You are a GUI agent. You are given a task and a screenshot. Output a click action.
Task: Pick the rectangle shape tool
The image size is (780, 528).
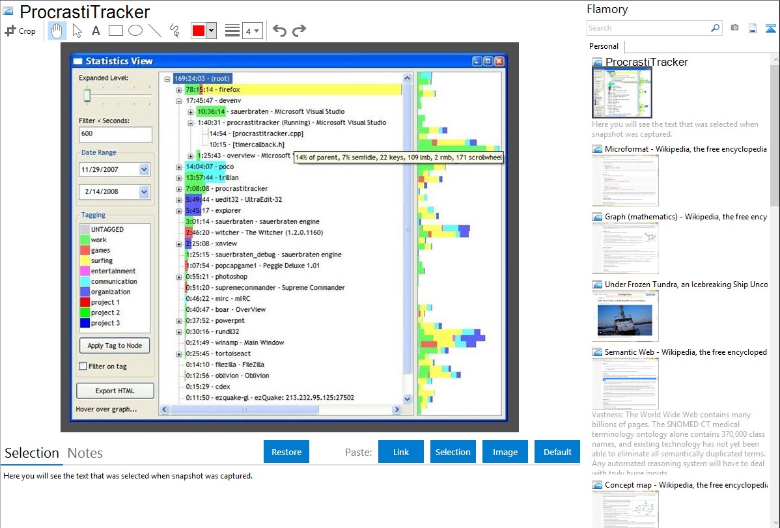(115, 31)
